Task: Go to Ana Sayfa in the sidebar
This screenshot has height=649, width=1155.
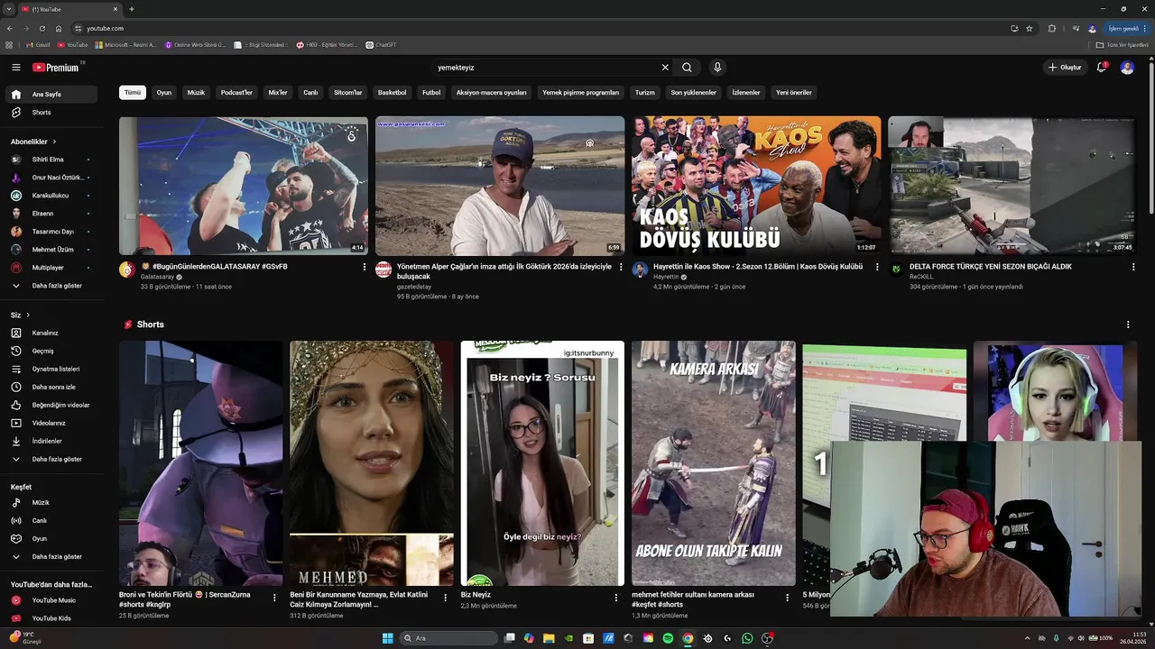Action: pos(51,95)
